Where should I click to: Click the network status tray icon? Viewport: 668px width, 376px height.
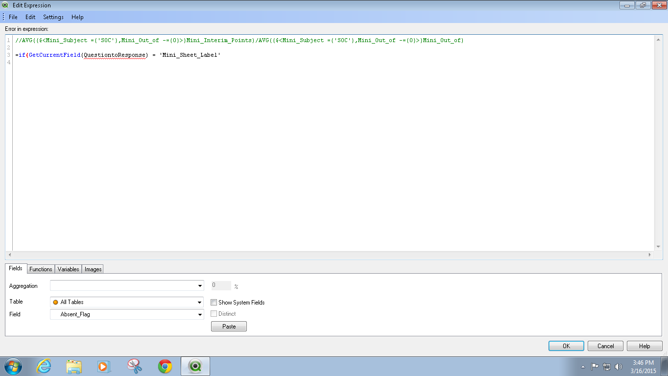coord(607,367)
